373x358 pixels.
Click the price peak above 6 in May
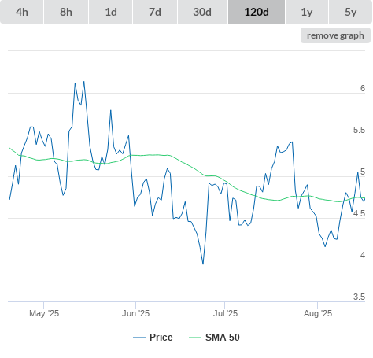tap(84, 82)
